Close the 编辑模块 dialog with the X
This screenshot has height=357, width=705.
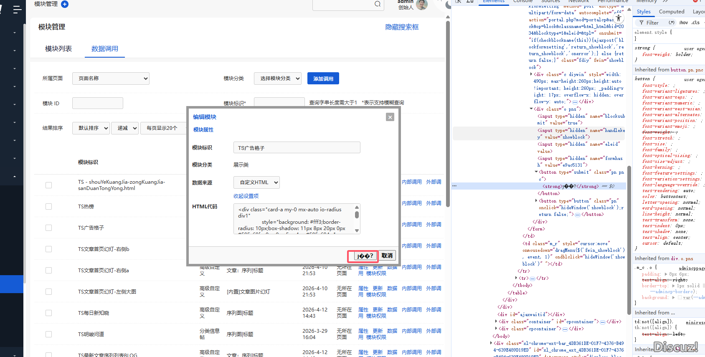pyautogui.click(x=390, y=117)
